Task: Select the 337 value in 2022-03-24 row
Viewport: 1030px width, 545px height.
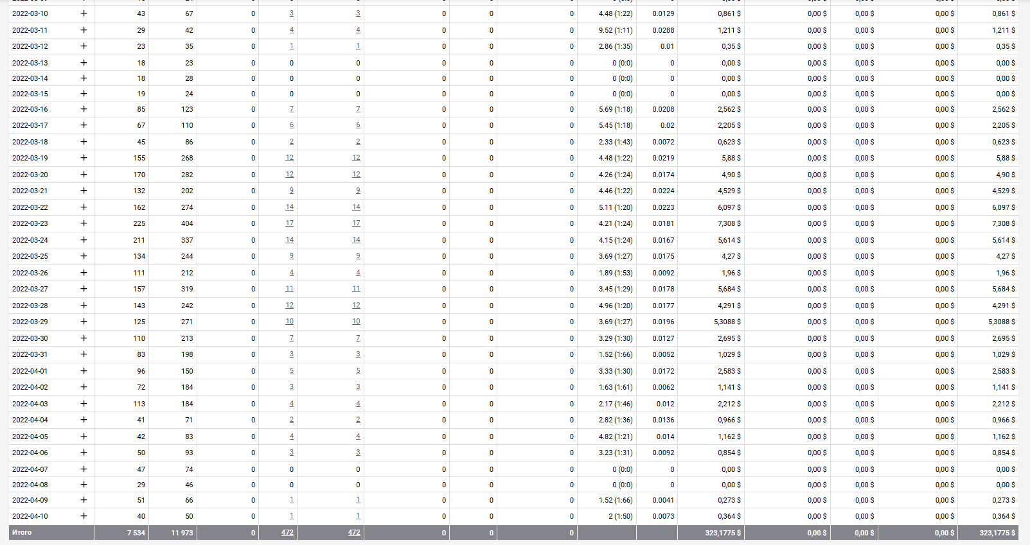Action: [187, 240]
